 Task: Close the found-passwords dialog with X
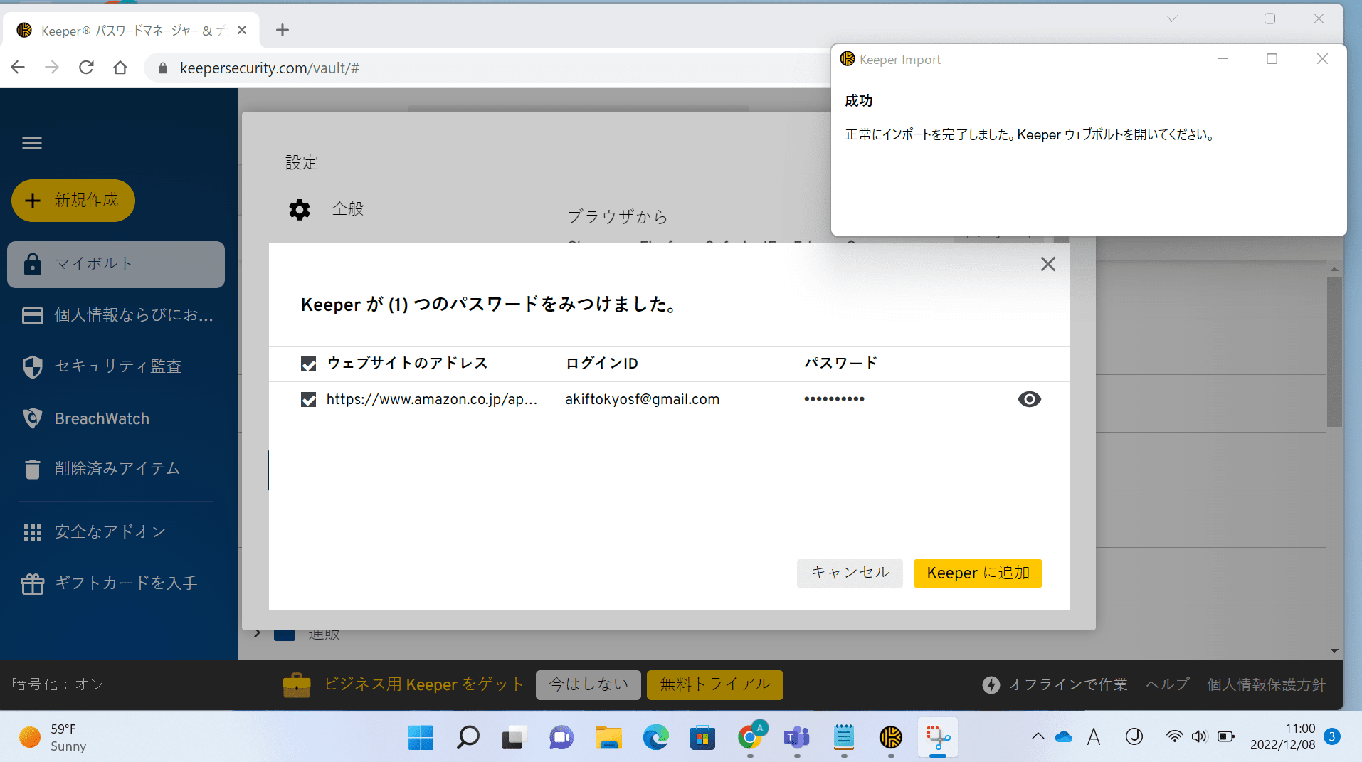1047,265
